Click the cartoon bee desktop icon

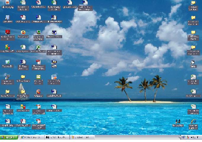[x=54, y=62]
